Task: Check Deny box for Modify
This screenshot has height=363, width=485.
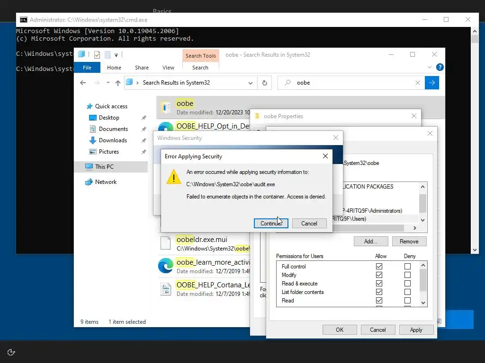Action: coord(407,275)
